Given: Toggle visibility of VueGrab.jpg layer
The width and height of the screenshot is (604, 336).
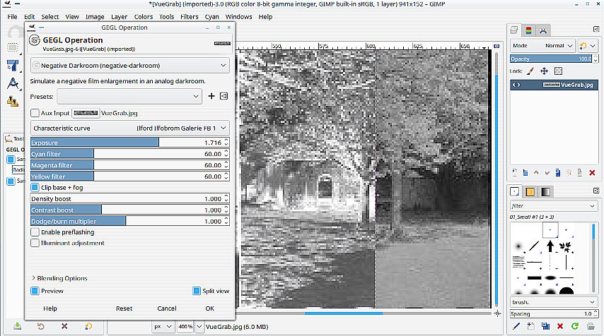Looking at the screenshot, I should tap(516, 84).
